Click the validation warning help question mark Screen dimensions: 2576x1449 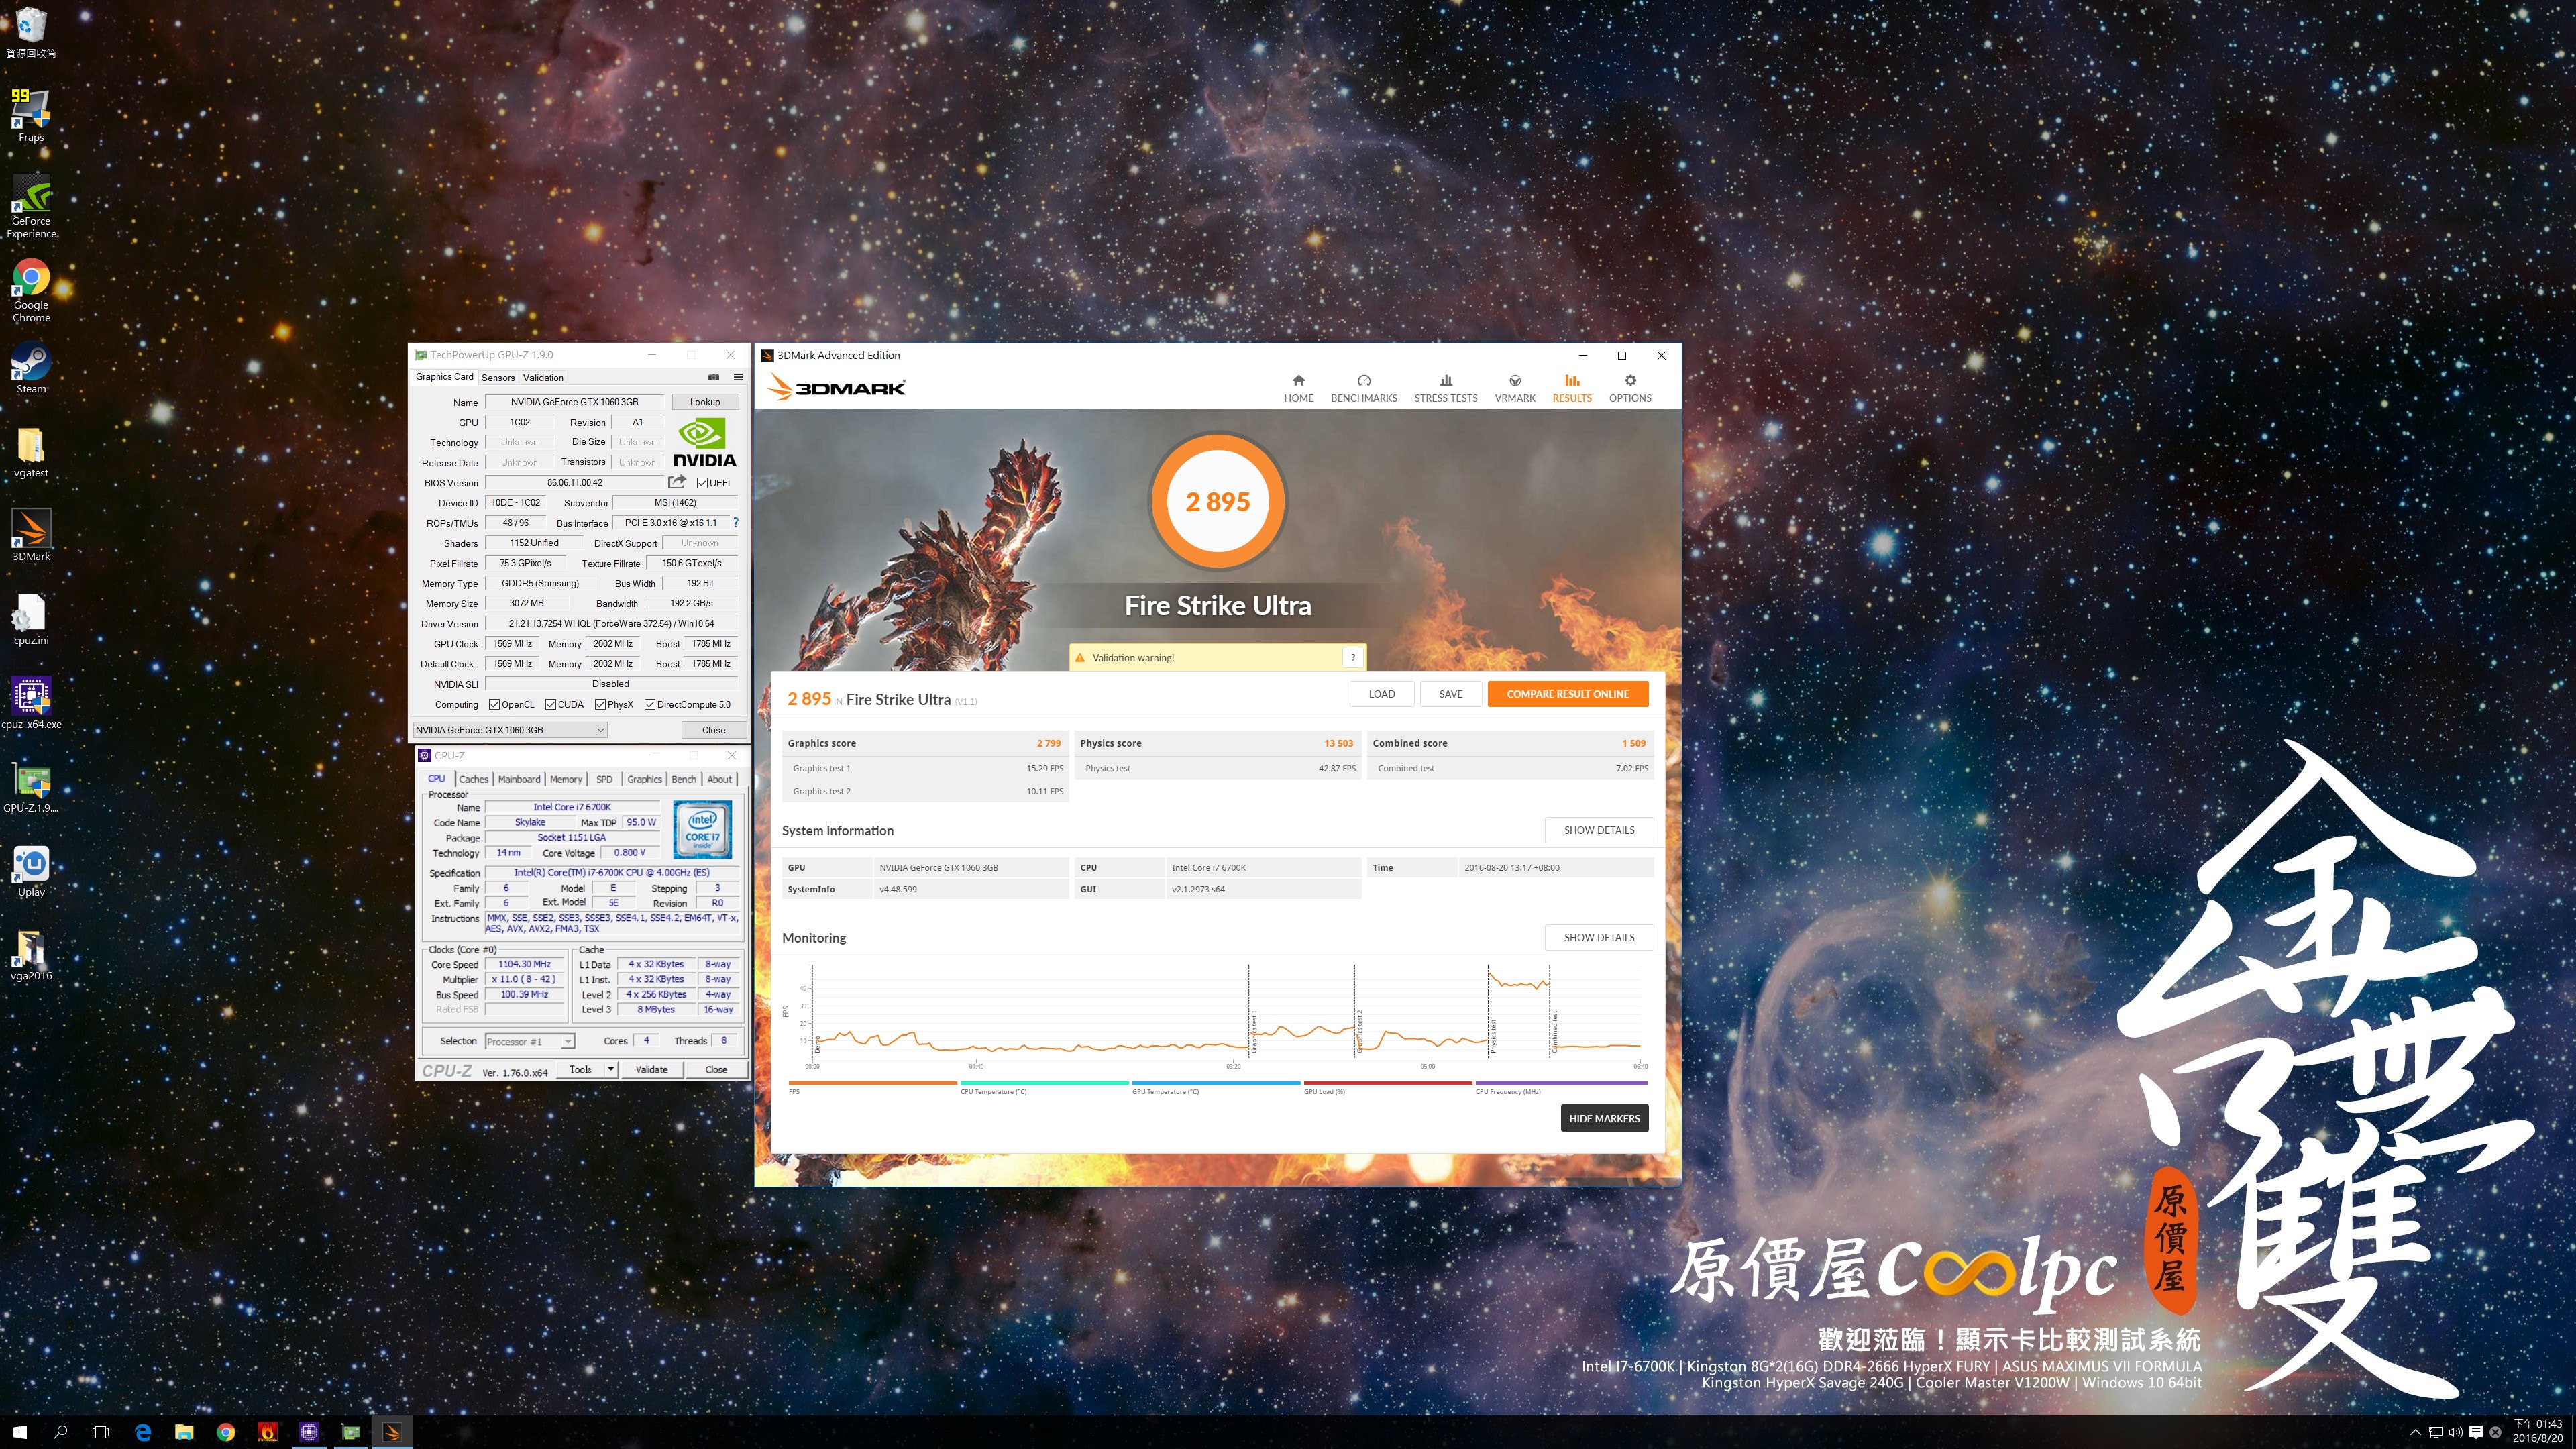pyautogui.click(x=1353, y=657)
